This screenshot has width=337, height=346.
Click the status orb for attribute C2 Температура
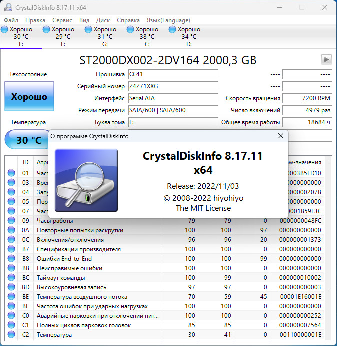coord(11,334)
